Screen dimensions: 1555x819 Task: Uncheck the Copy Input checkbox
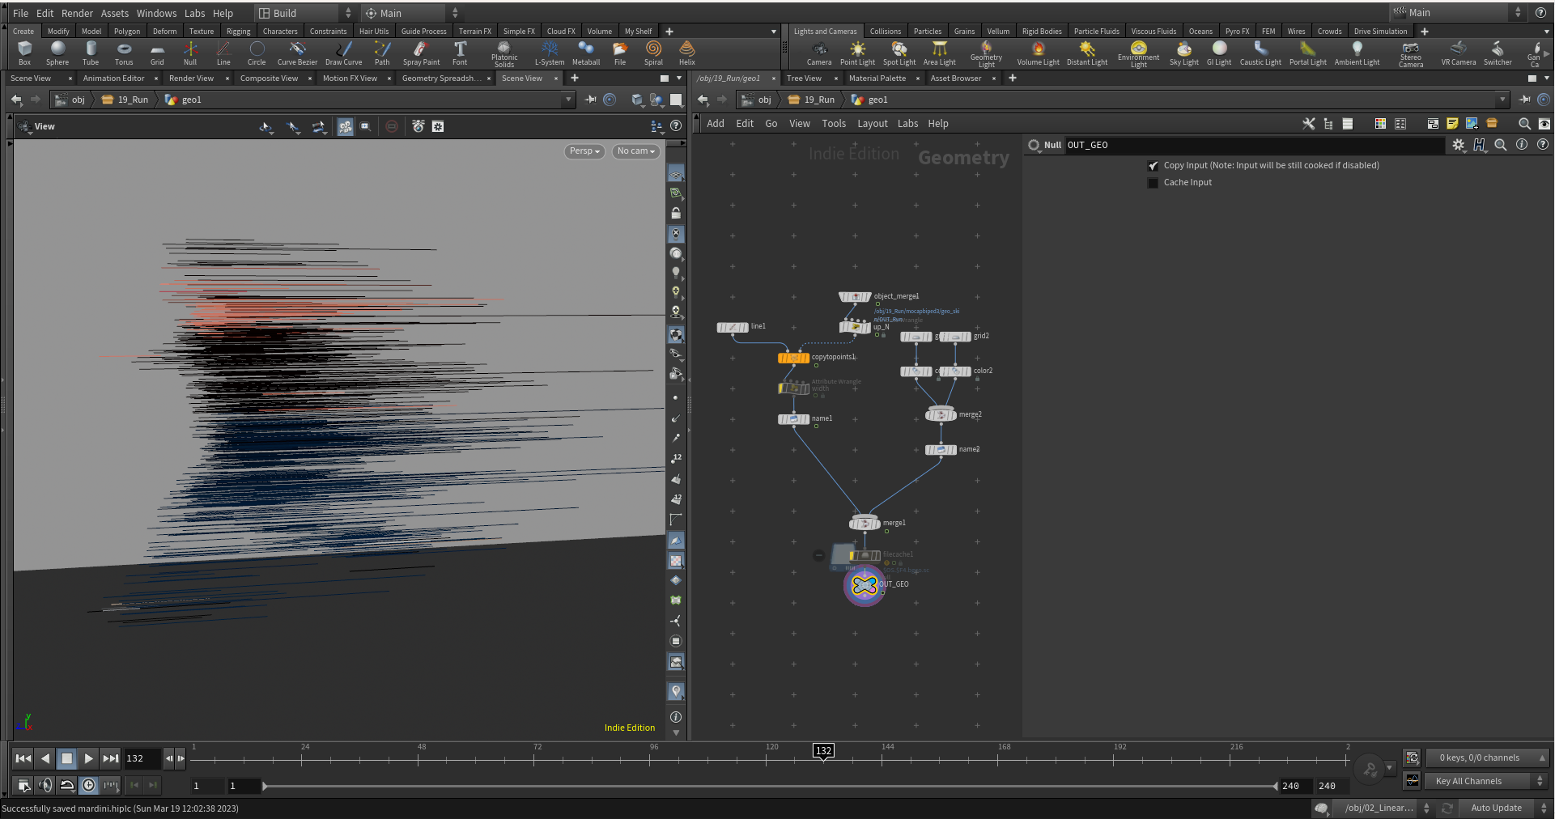(1153, 165)
